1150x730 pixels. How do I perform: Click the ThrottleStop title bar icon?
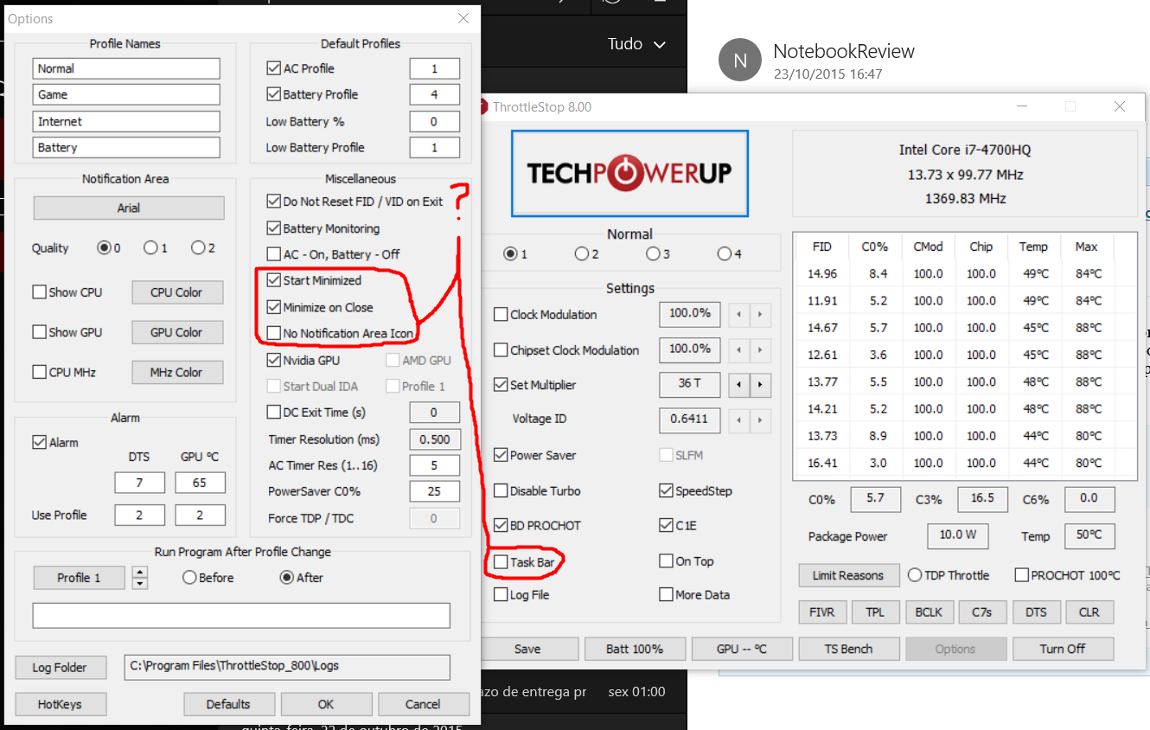pos(485,107)
